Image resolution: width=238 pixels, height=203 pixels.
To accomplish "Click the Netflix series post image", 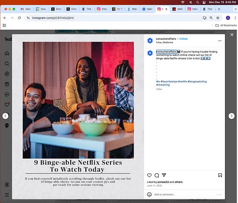I will point(78,100).
